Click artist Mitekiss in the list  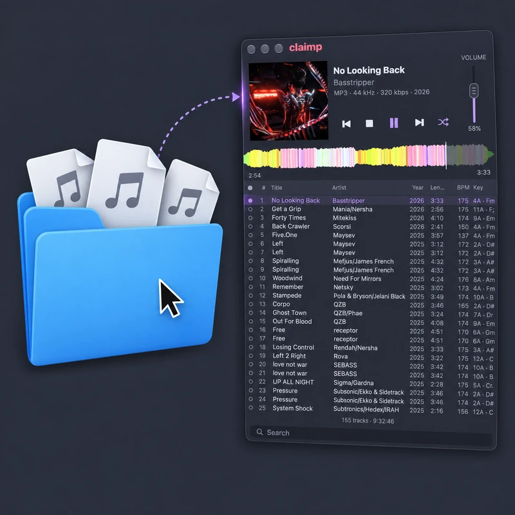(344, 218)
